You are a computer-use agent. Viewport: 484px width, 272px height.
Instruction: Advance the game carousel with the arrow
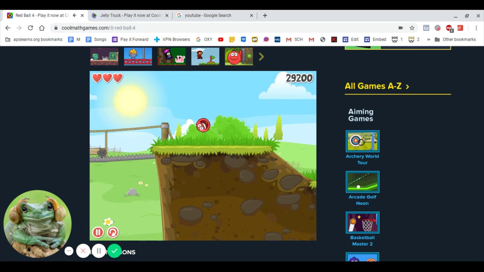(261, 57)
